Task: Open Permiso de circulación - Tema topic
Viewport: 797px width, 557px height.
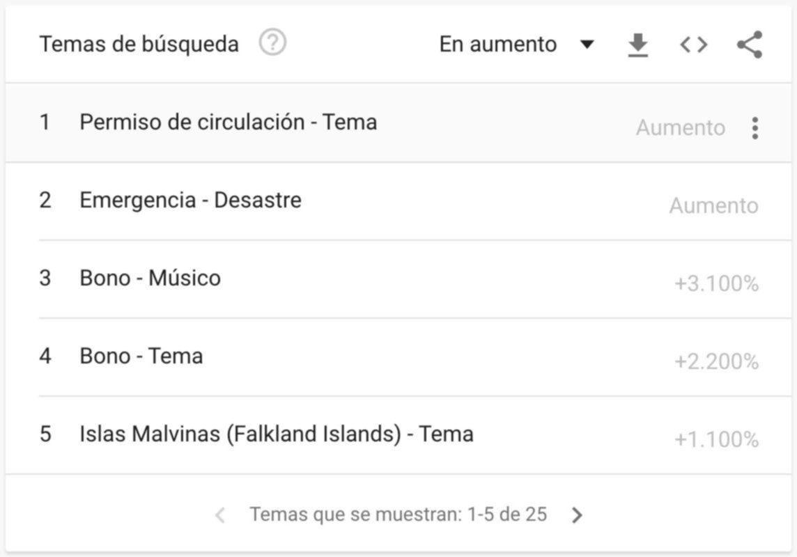Action: pos(228,123)
